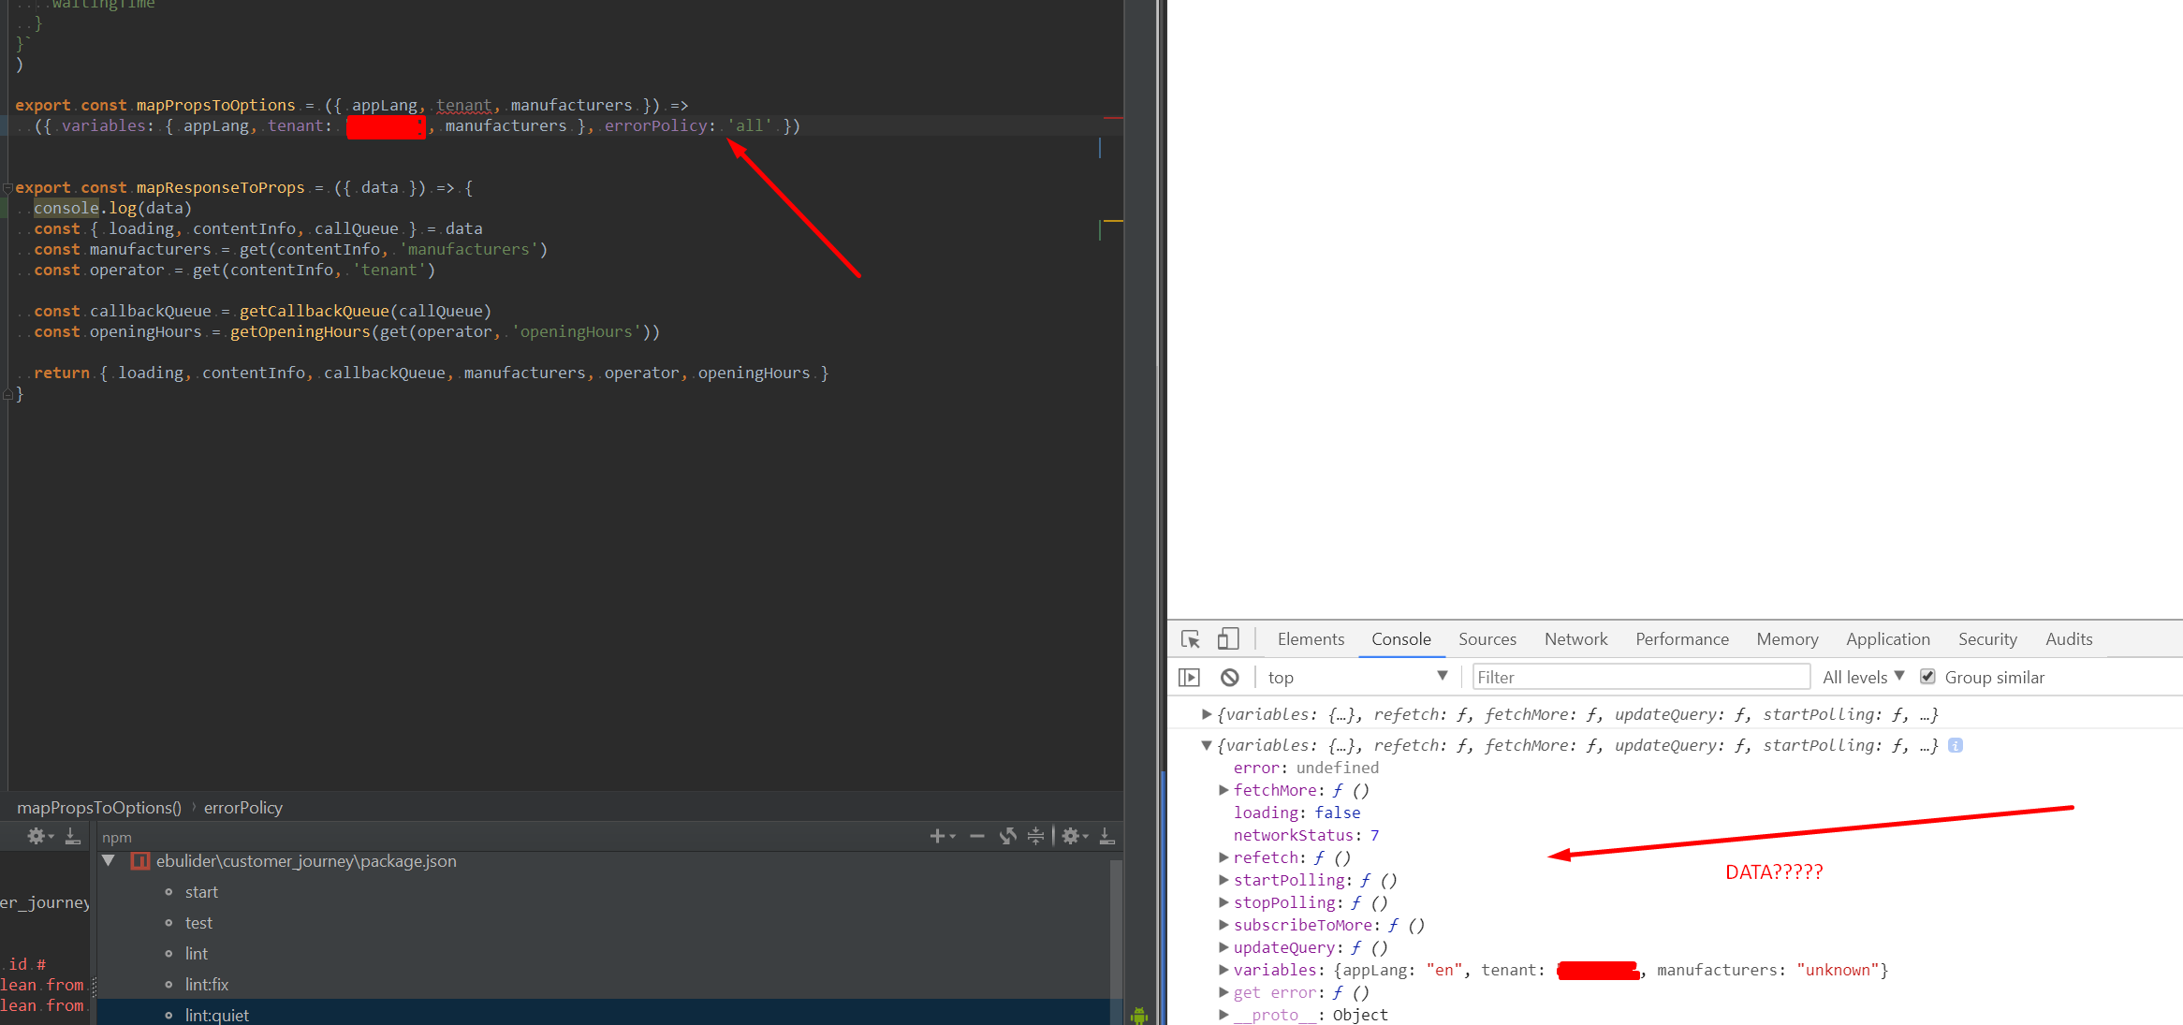The height and width of the screenshot is (1025, 2183).
Task: Expand the variables console property
Action: click(x=1223, y=970)
